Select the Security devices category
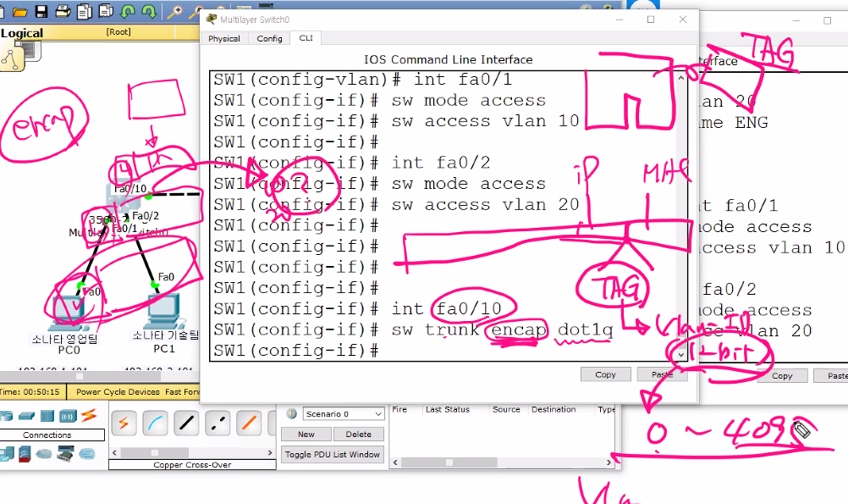The image size is (848, 504). pyautogui.click(x=25, y=454)
